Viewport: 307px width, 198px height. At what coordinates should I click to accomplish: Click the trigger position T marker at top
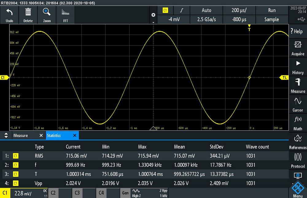(249, 28)
